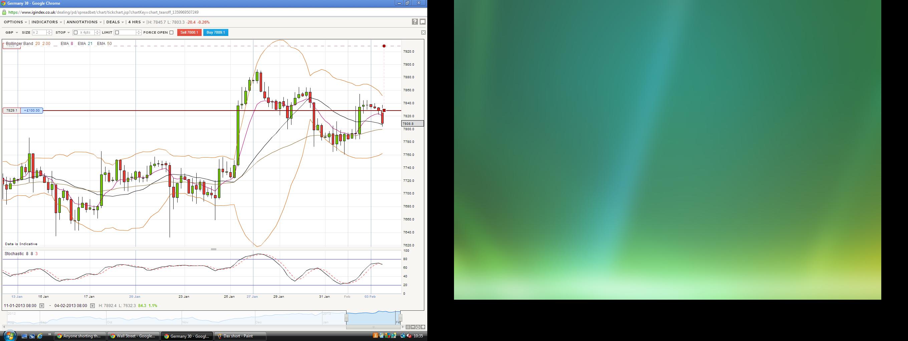Image resolution: width=908 pixels, height=341 pixels.
Task: Click the volume icon in system tray
Action: (409, 336)
